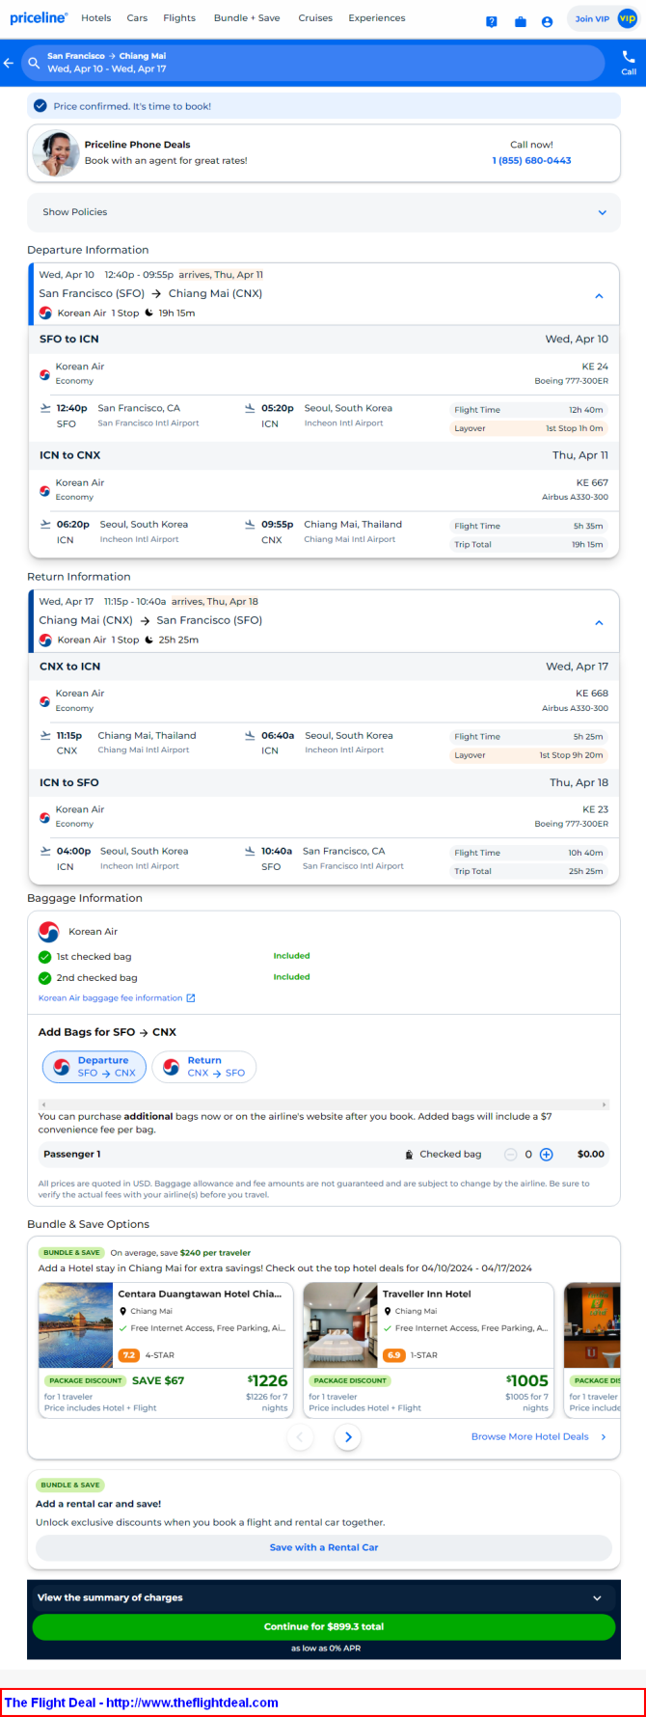Viewport: 646px width, 1717px height.
Task: Show next hotel deals with right arrow
Action: pyautogui.click(x=348, y=1437)
